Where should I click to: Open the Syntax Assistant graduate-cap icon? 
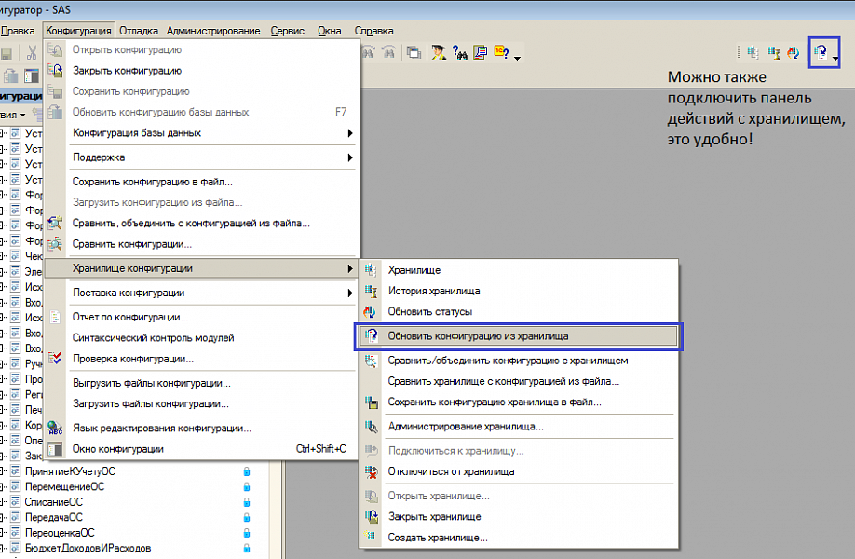[439, 53]
